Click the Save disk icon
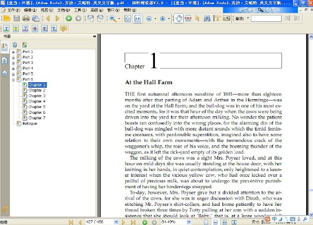This screenshot has width=313, height=225. click(x=17, y=19)
